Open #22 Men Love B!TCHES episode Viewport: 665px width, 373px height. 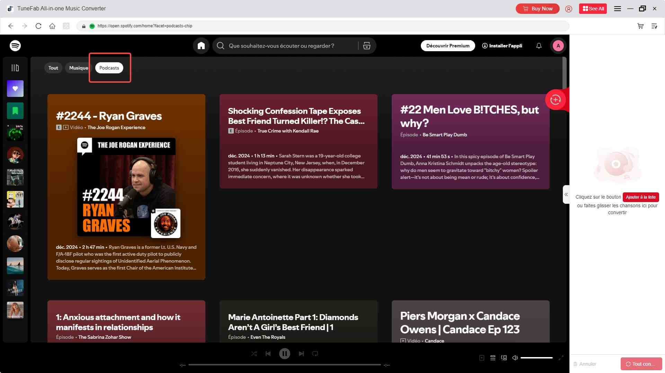(x=470, y=142)
